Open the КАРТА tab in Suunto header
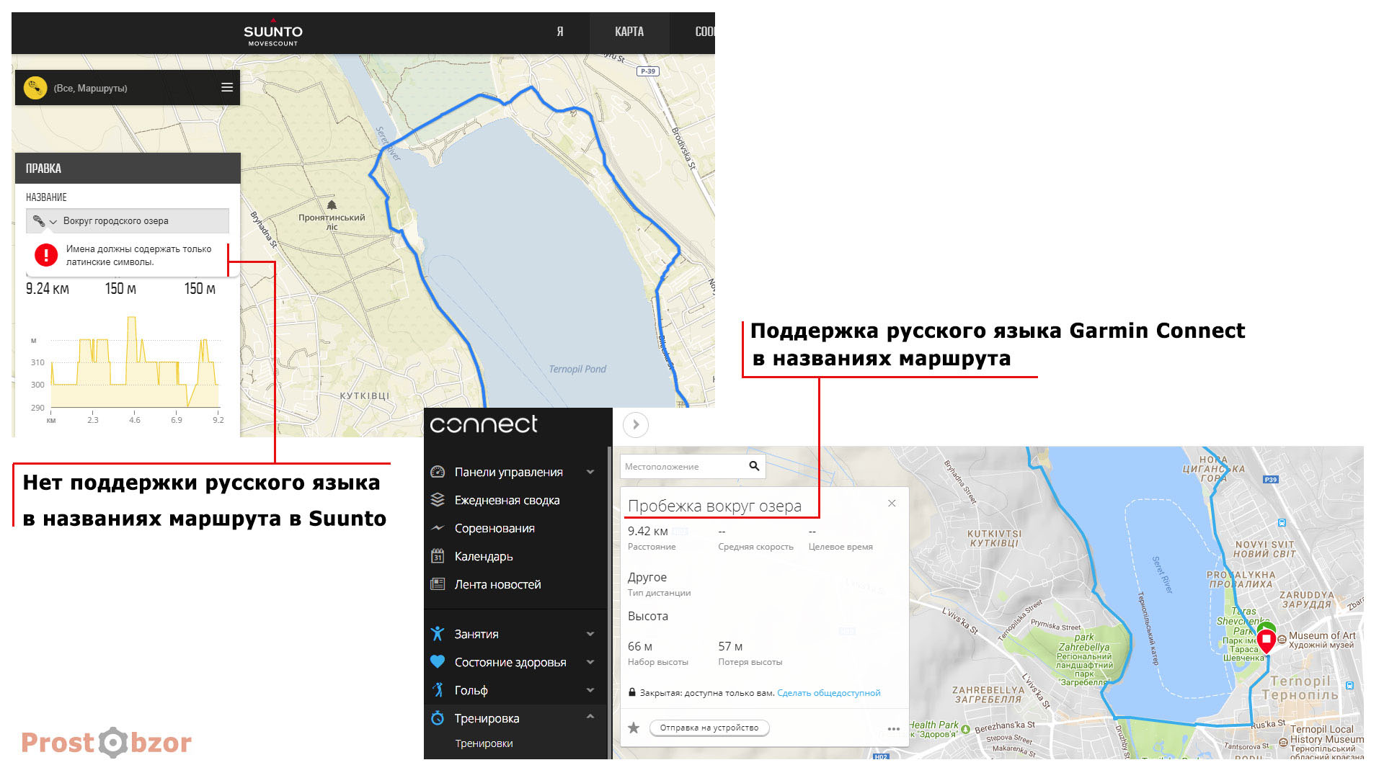The image size is (1384, 778). pyautogui.click(x=629, y=32)
